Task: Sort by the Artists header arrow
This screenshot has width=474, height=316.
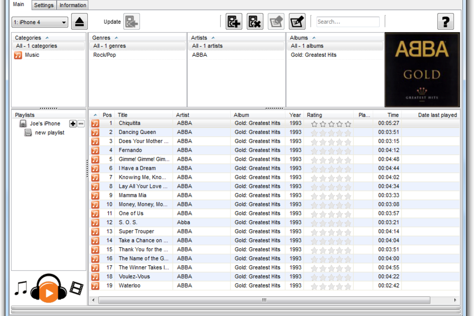Action: click(x=213, y=38)
